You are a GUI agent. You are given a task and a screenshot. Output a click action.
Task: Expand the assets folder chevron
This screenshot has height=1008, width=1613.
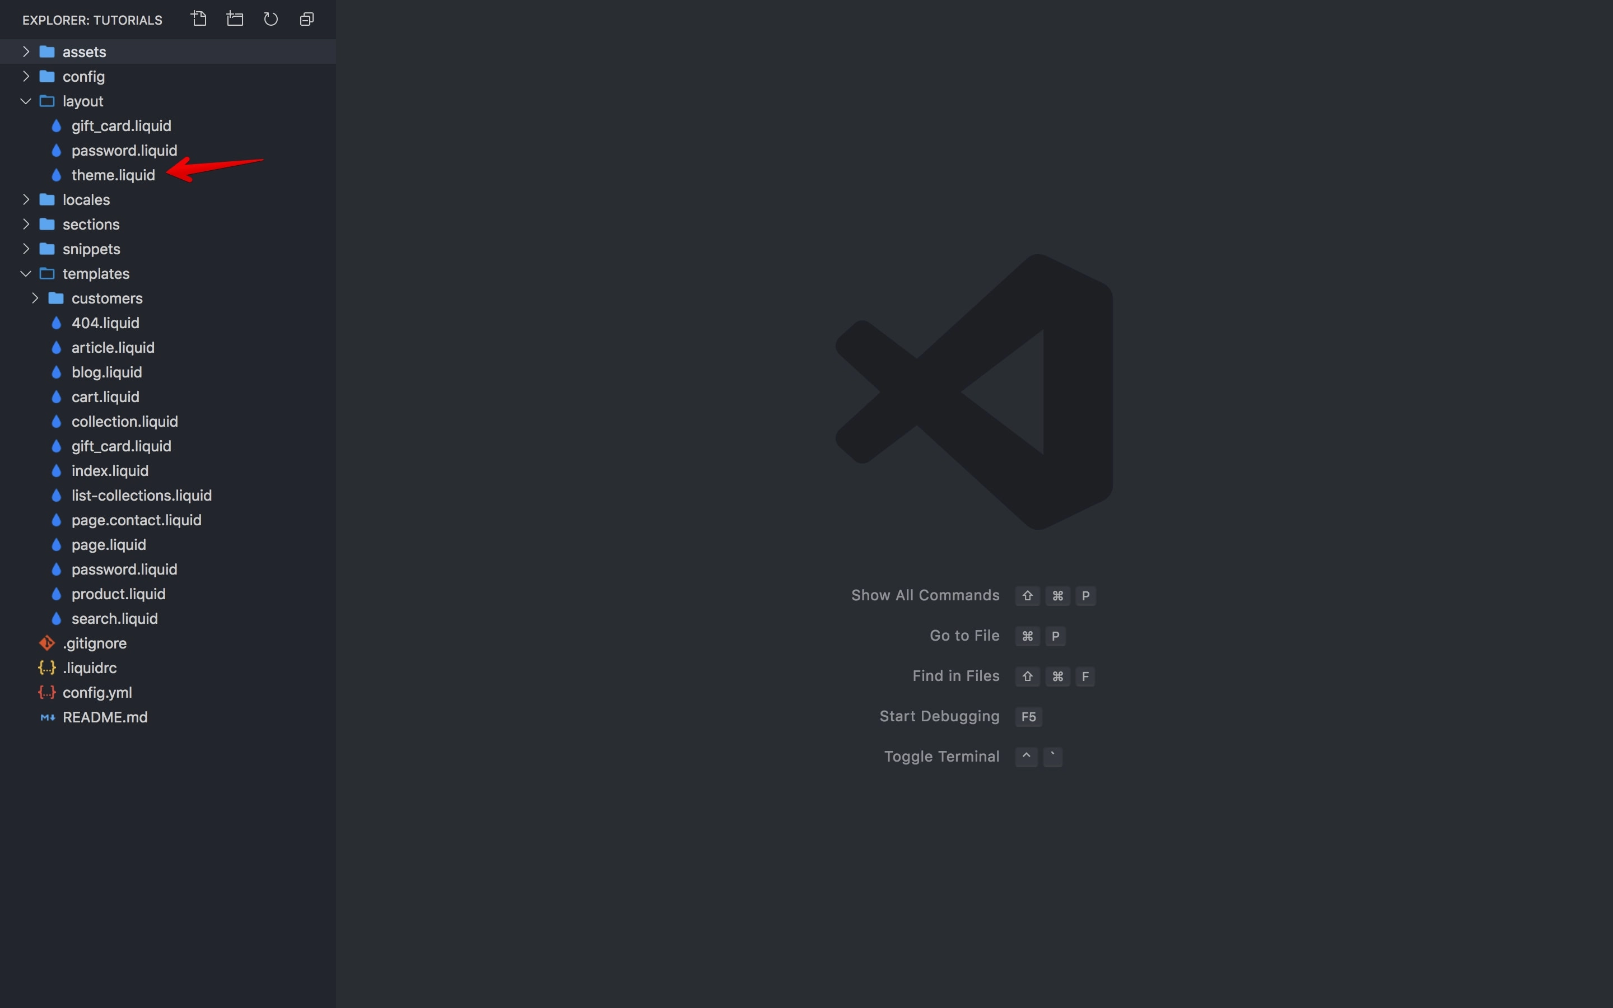coord(26,52)
